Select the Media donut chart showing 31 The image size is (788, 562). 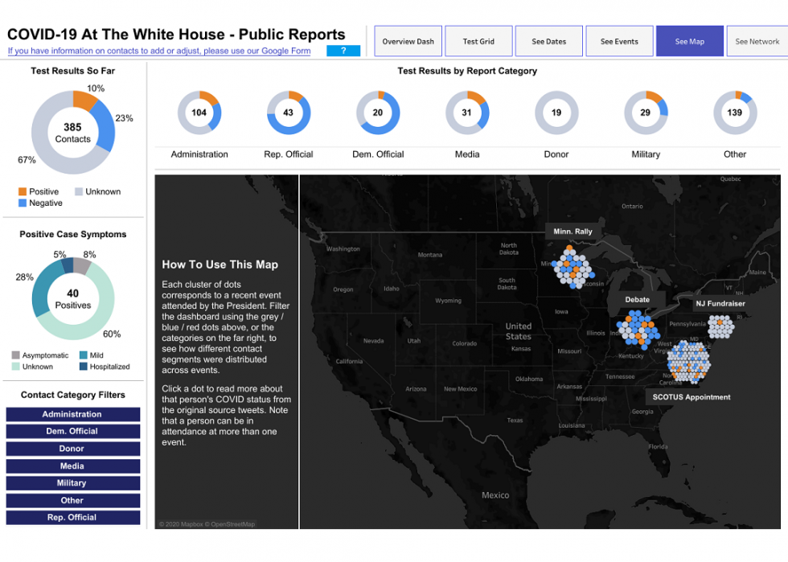(x=467, y=113)
